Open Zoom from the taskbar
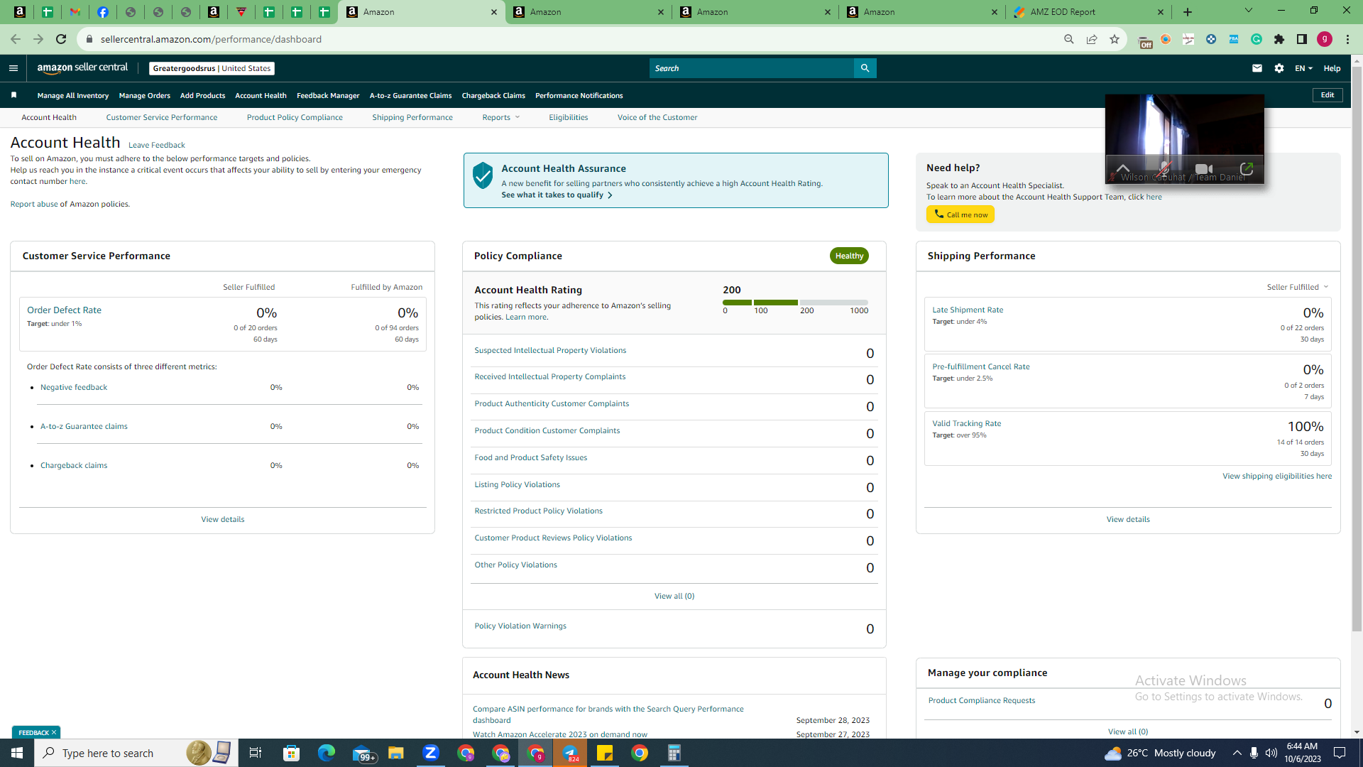This screenshot has width=1363, height=767. [431, 753]
